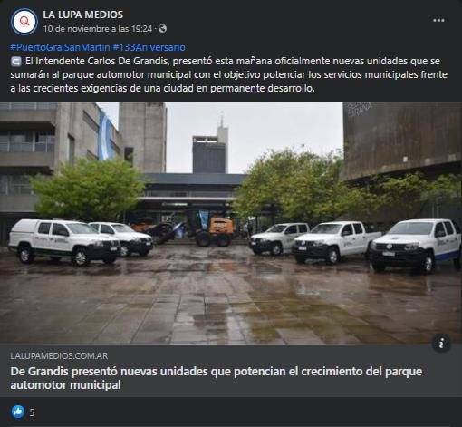Open hashtag #133Aniversario
Viewport: 462px width, 427px height.
(x=149, y=47)
